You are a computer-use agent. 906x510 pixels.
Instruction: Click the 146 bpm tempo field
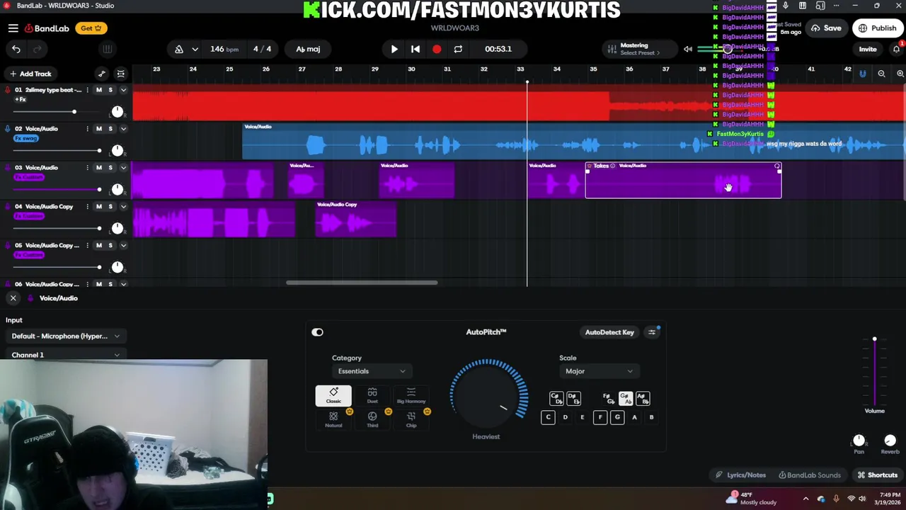coord(224,49)
